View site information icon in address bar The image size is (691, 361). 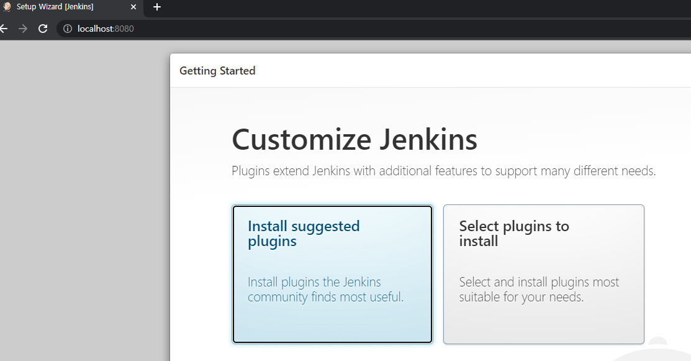[68, 29]
